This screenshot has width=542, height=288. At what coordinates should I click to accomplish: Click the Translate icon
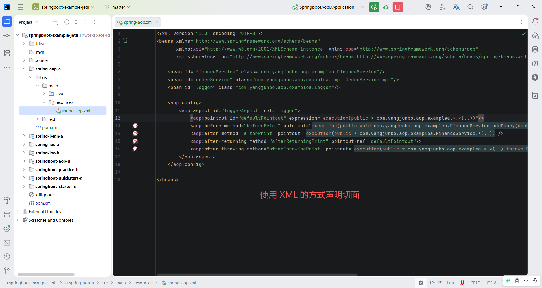coord(456,7)
